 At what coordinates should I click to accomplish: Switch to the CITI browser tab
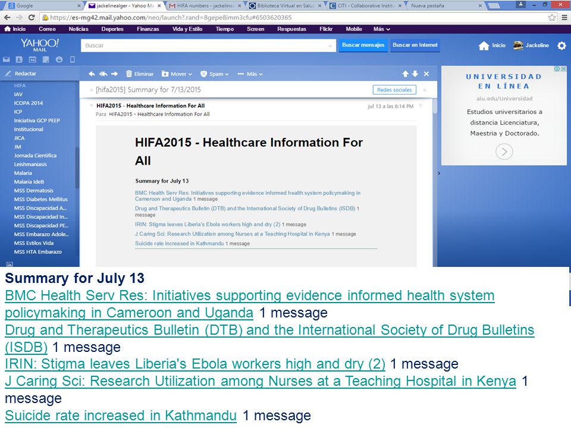(366, 5)
